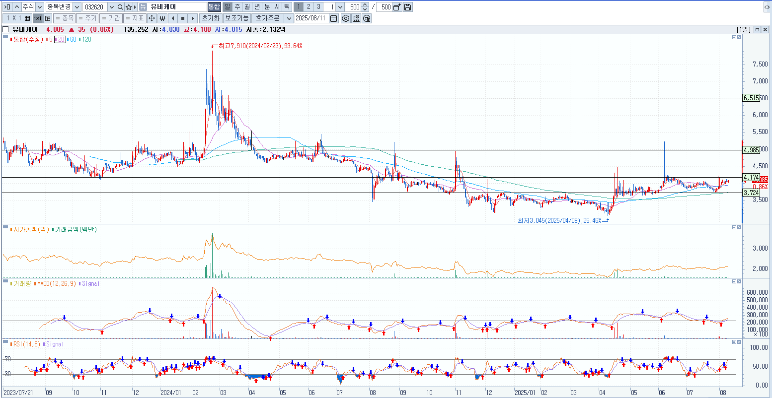Select the 년 yearly period tab
The image size is (772, 398).
click(257, 7)
